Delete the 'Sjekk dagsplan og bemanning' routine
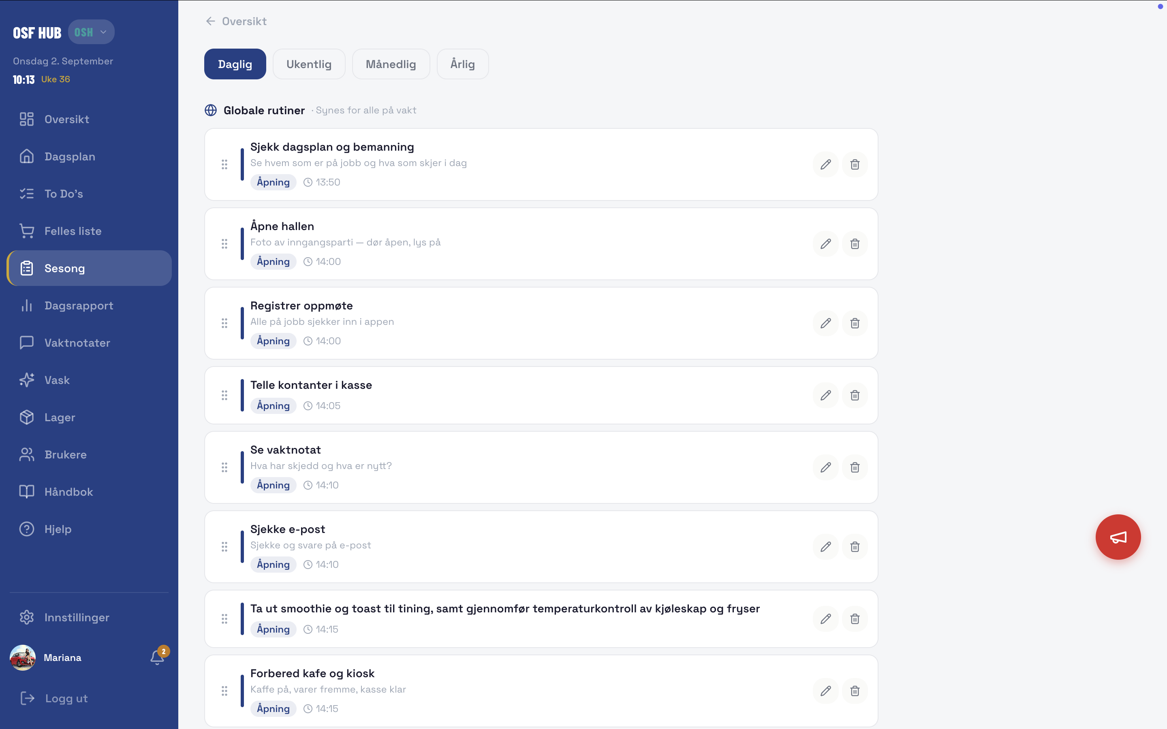The width and height of the screenshot is (1167, 729). (855, 164)
